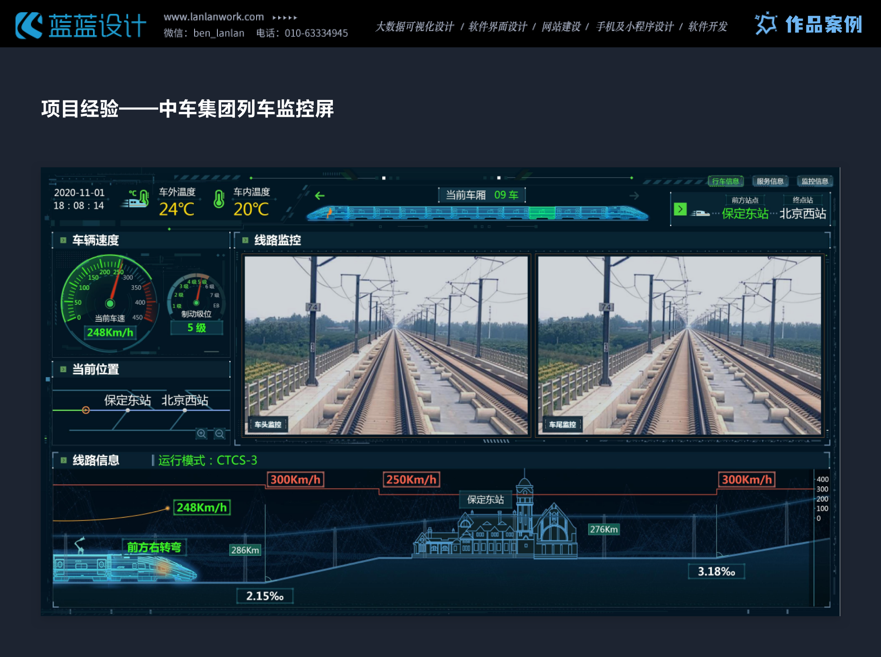Click the www.lanlanwork.com website link
Viewport: 881px width, 657px height.
(x=214, y=17)
